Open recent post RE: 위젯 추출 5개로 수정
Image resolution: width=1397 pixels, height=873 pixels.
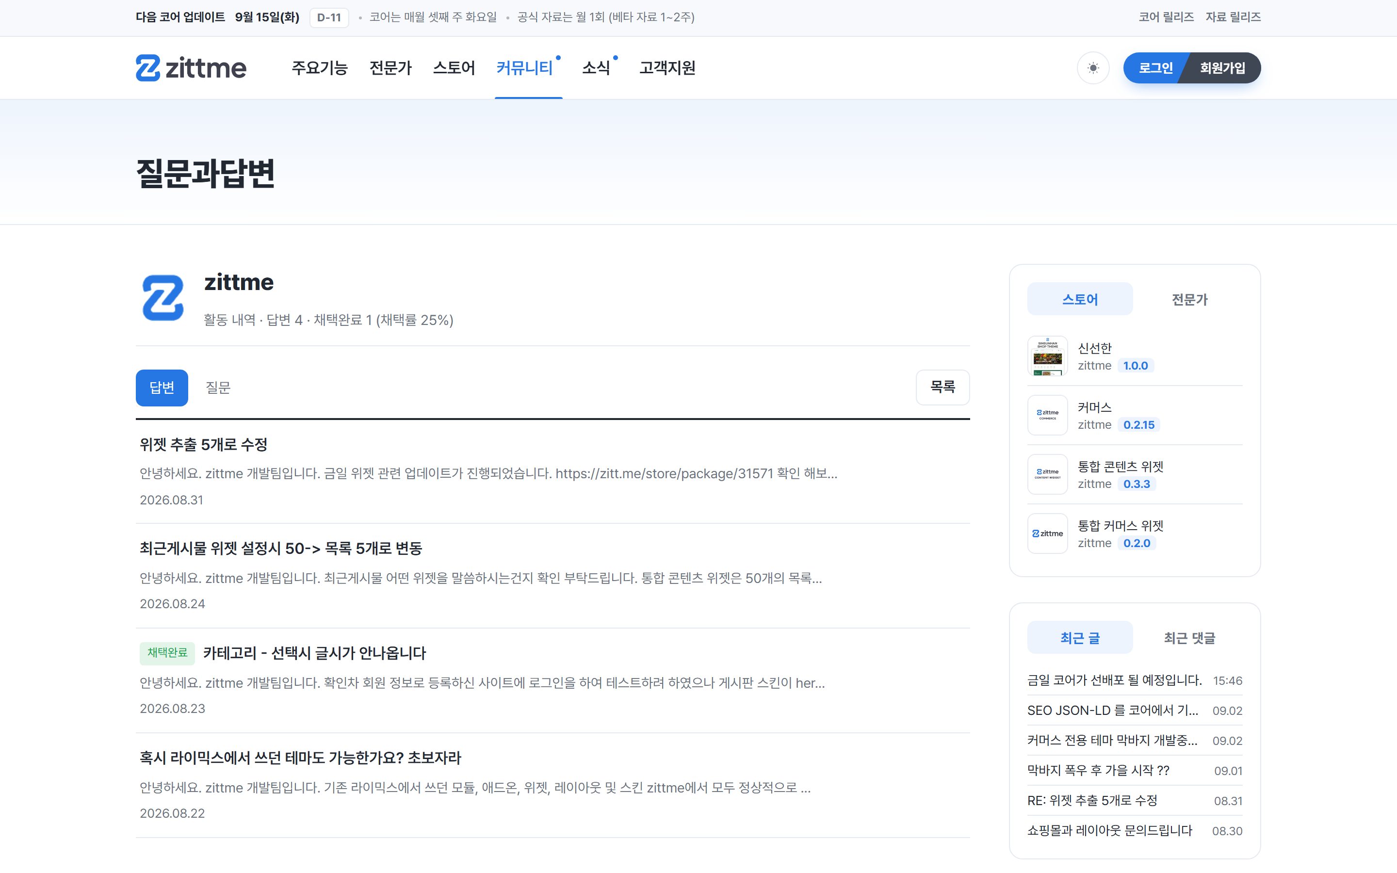click(x=1092, y=800)
